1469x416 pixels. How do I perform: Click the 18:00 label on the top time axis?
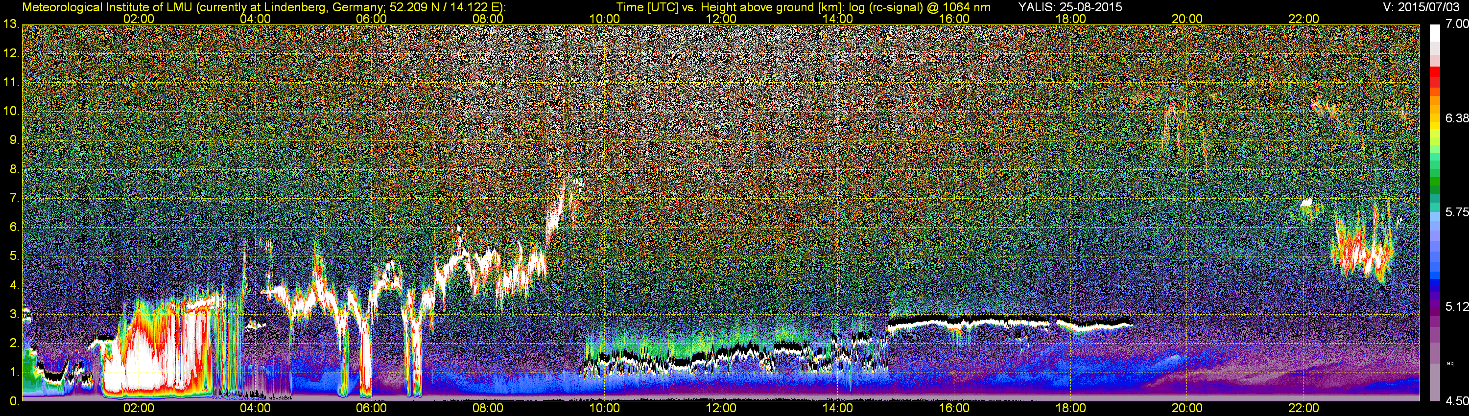[1070, 19]
